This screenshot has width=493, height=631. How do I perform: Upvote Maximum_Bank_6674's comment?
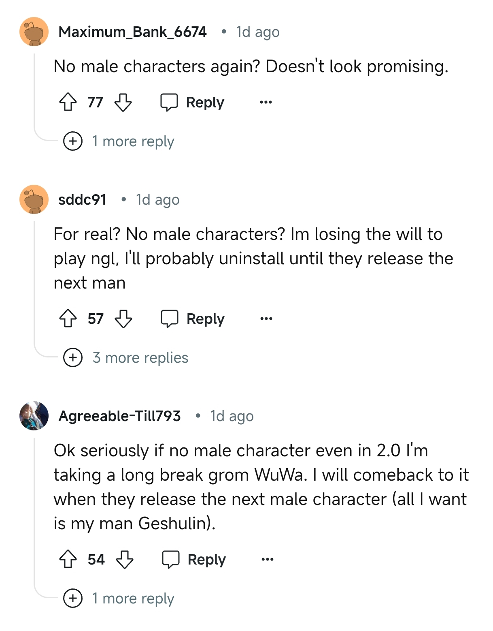pos(68,102)
